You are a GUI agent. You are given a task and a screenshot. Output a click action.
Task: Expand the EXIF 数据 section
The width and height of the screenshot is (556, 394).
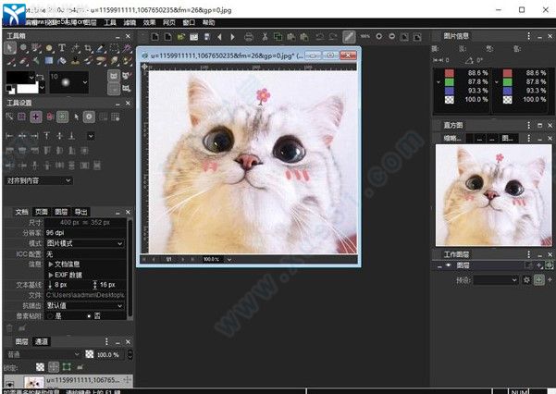(65, 275)
